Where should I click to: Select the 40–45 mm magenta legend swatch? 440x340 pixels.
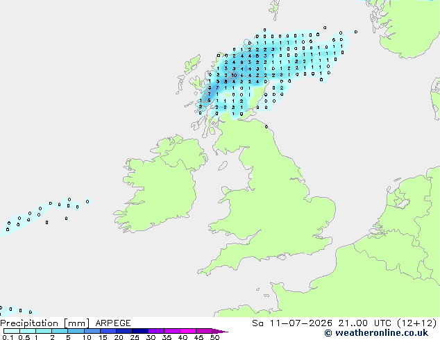coord(188,331)
